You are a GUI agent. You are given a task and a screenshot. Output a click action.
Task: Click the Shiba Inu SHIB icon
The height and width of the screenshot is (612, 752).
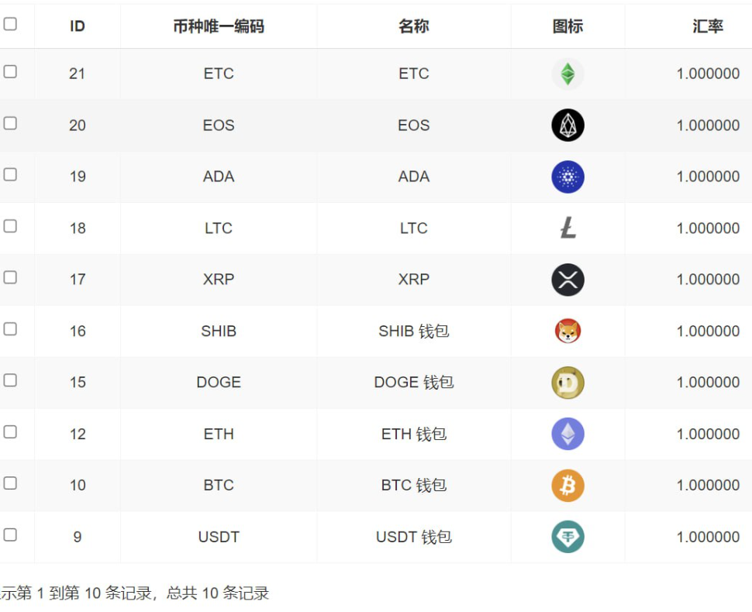click(x=567, y=332)
